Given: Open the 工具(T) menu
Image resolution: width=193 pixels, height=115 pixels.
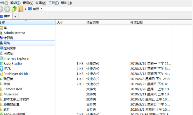Looking at the screenshot, I should (x=54, y=3).
